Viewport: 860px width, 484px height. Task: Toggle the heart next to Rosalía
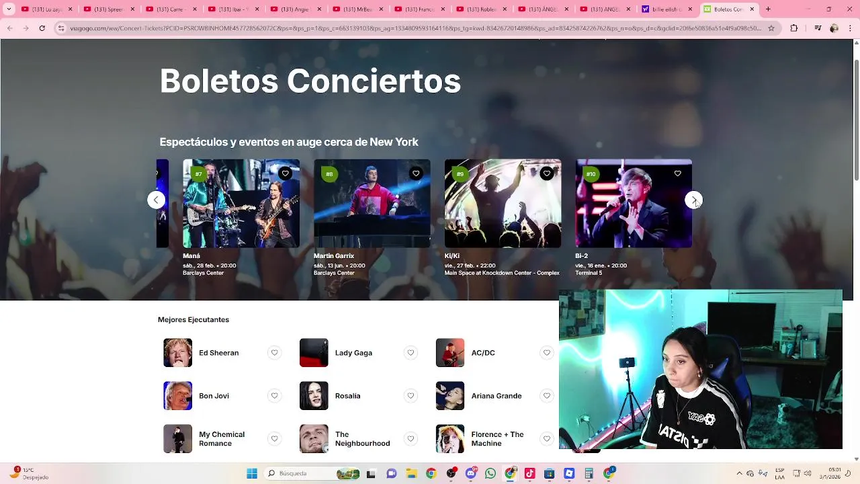tap(411, 396)
